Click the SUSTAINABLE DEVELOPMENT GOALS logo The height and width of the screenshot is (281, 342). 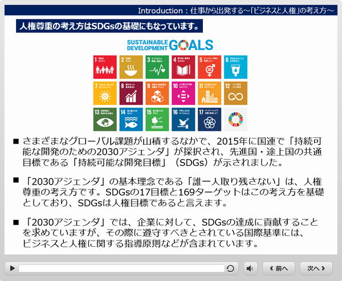pos(170,45)
